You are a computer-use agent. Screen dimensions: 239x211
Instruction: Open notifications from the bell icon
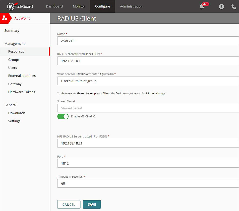[x=201, y=7]
